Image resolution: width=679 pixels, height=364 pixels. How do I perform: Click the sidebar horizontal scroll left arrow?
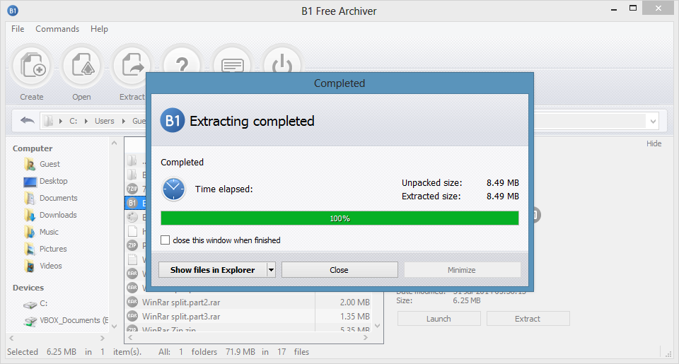(x=12, y=338)
